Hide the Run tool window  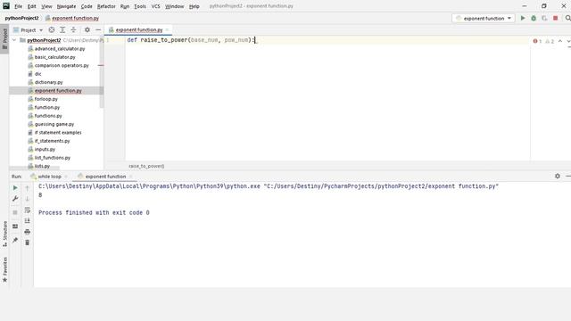[x=568, y=177]
